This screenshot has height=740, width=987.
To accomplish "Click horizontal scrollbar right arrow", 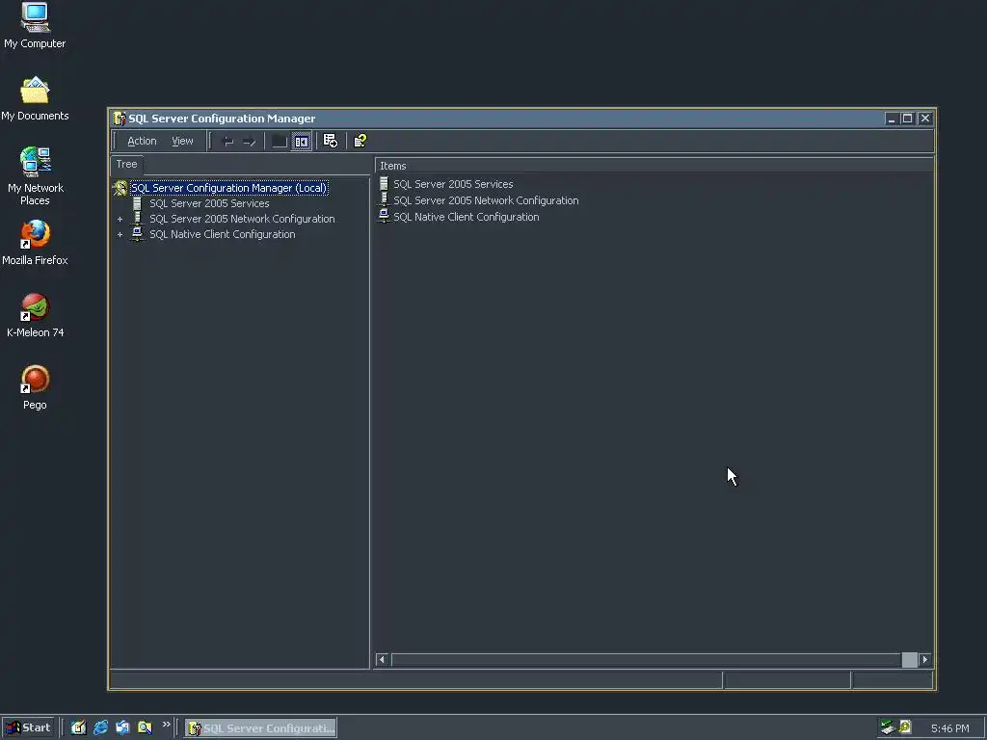I will pyautogui.click(x=924, y=659).
